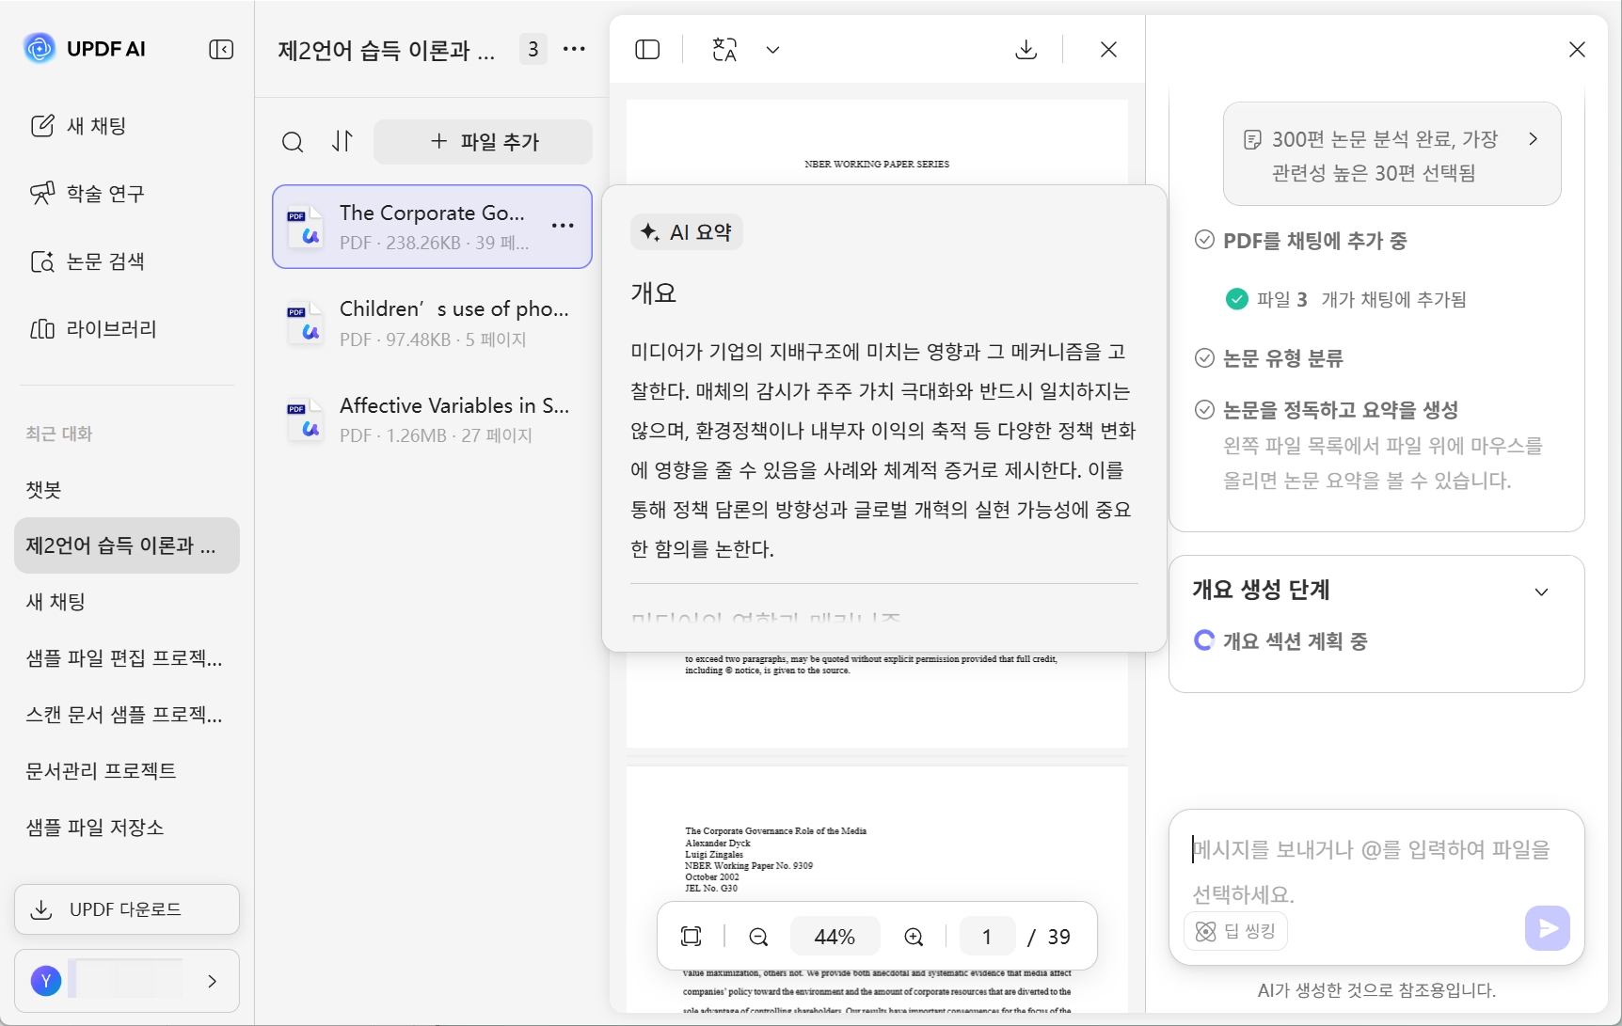This screenshot has height=1026, width=1622.
Task: Expand the account menu chevron
Action: [213, 981]
